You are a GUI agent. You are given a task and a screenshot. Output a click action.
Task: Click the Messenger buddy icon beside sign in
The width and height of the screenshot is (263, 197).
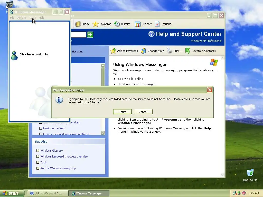pos(14,56)
